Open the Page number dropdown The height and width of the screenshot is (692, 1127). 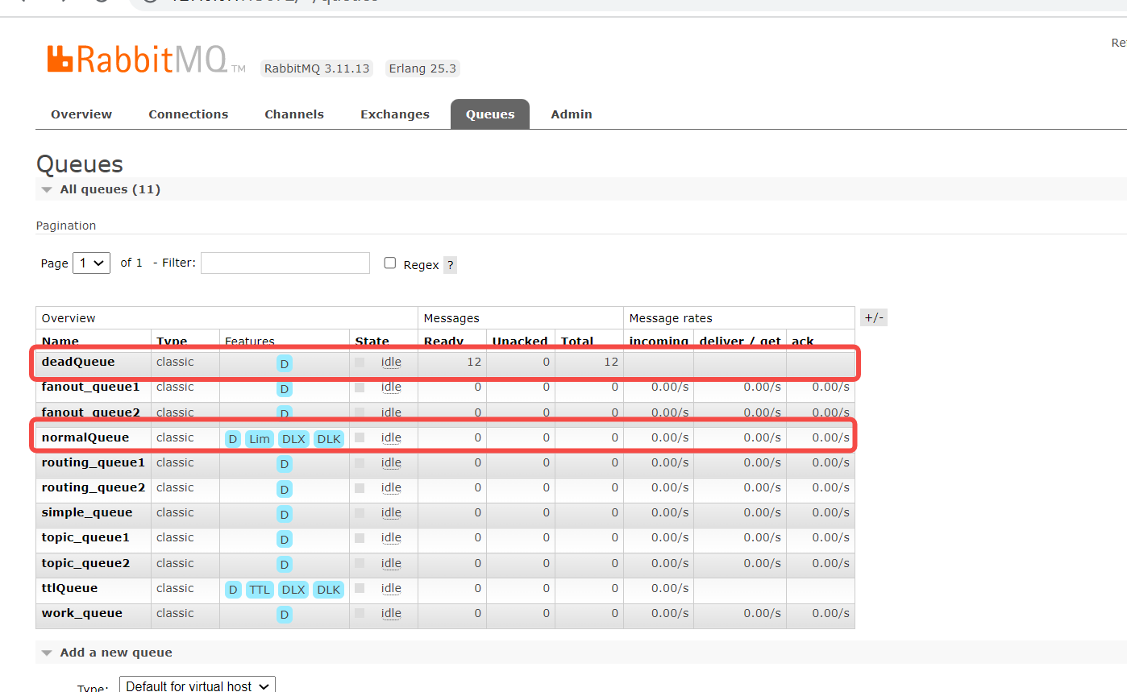click(91, 263)
